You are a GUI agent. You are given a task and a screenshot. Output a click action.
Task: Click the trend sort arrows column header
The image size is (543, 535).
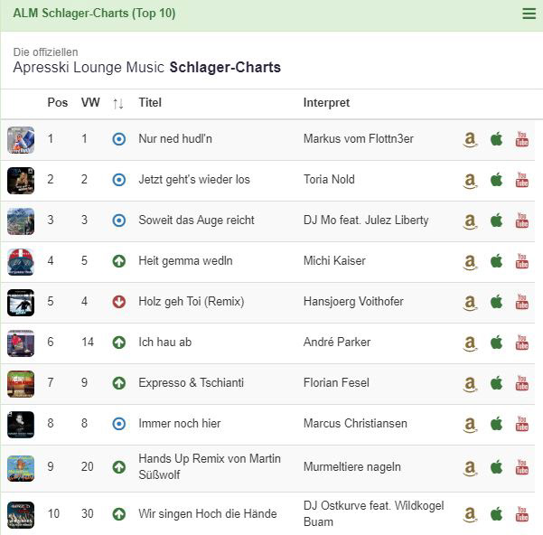(118, 103)
